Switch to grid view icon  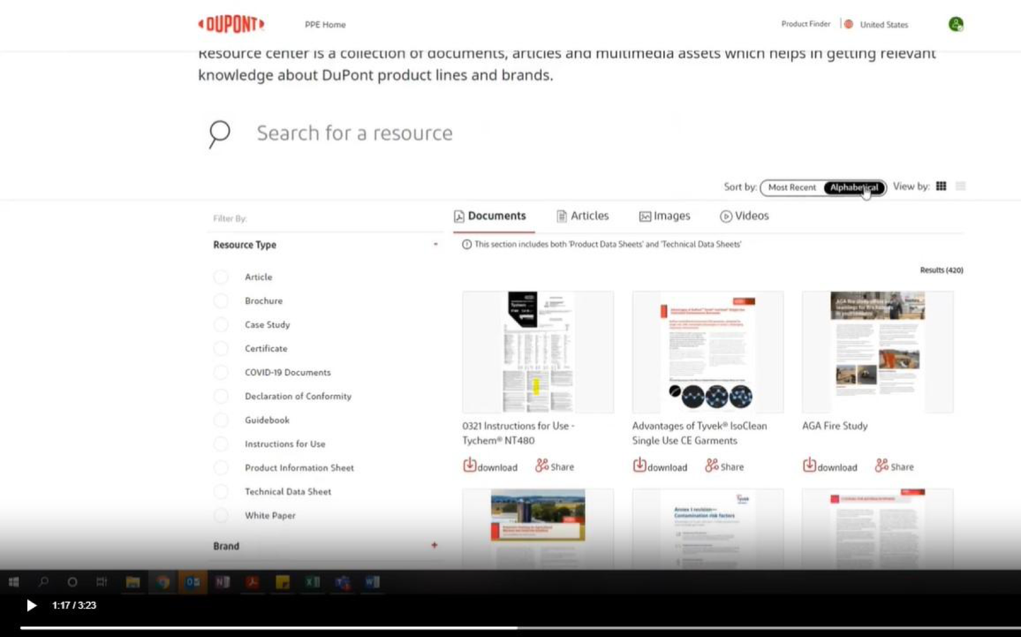pyautogui.click(x=941, y=186)
